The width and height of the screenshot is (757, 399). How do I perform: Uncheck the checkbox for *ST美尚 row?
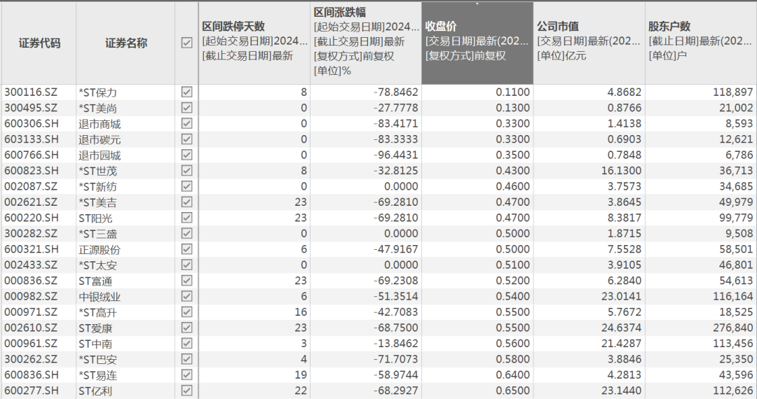[x=186, y=108]
